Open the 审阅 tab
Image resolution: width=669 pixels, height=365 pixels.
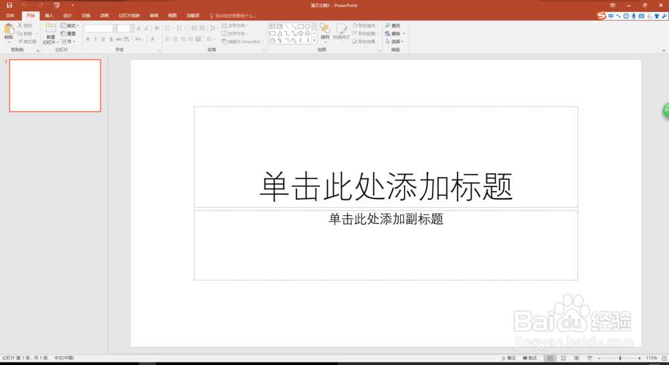(x=154, y=16)
